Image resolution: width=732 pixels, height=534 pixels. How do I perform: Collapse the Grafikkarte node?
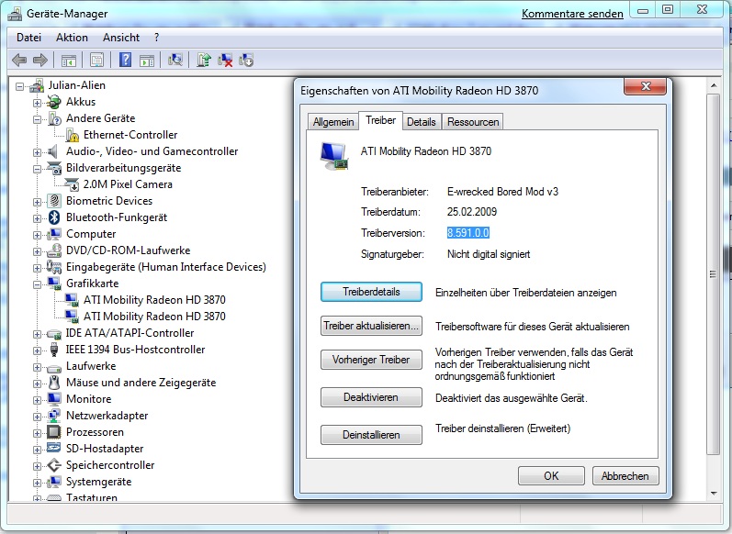[37, 285]
